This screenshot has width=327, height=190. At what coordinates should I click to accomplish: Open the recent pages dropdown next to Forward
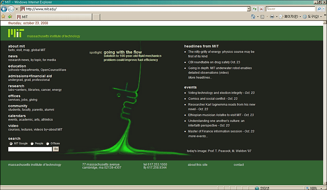17,9
